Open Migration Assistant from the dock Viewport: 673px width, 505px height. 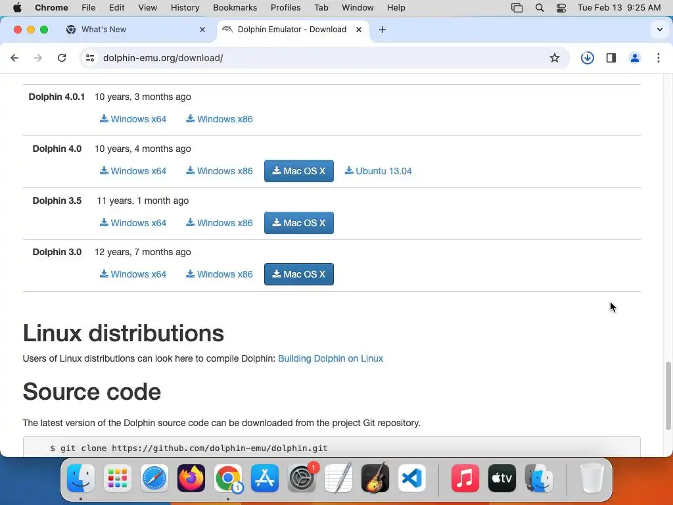[539, 479]
